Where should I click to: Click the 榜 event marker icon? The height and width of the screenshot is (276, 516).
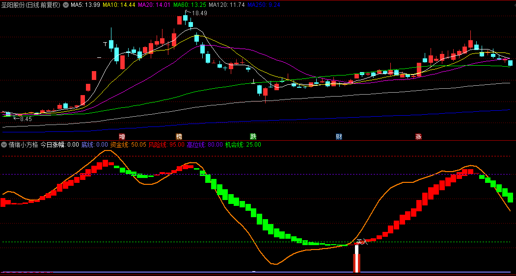179,137
